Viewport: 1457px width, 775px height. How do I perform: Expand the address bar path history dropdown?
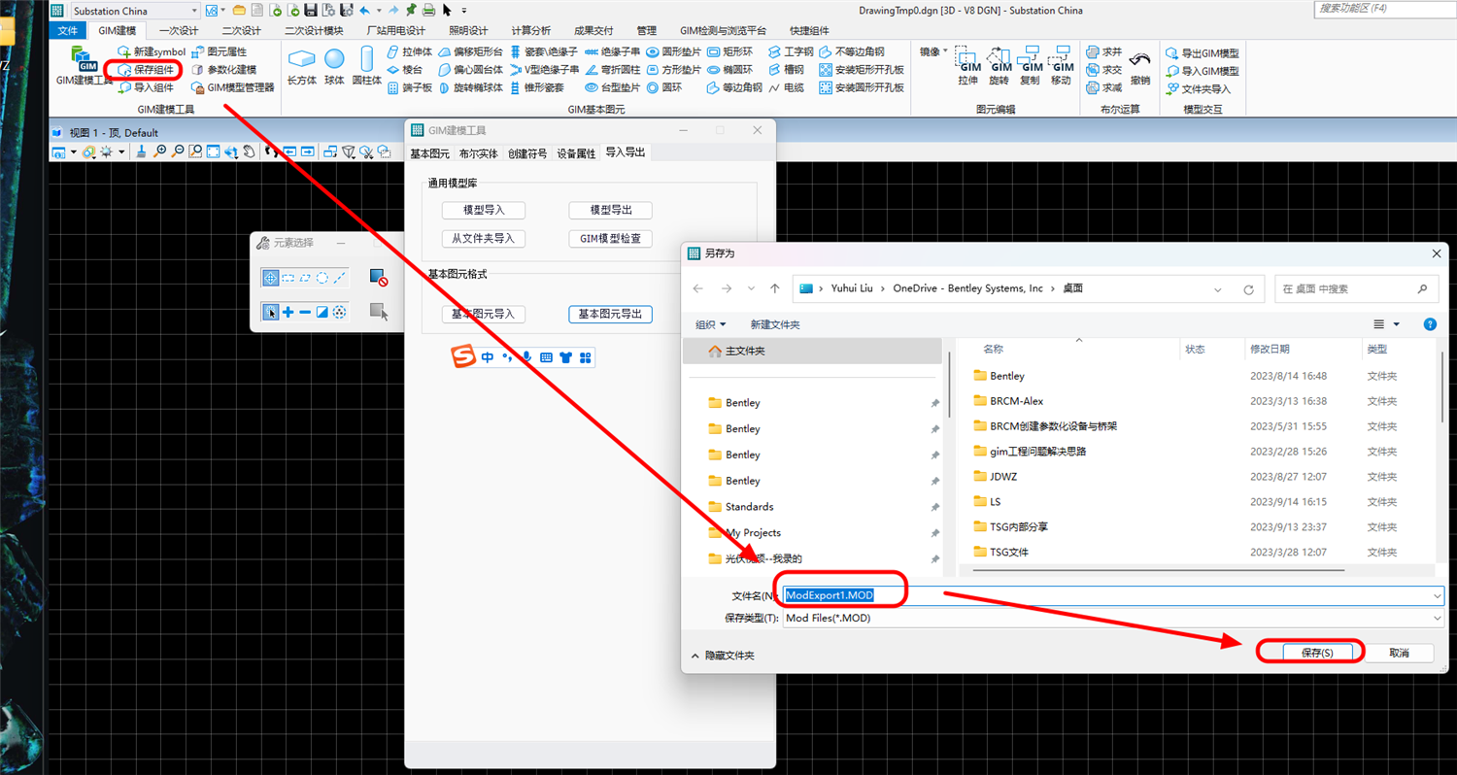pos(1219,288)
